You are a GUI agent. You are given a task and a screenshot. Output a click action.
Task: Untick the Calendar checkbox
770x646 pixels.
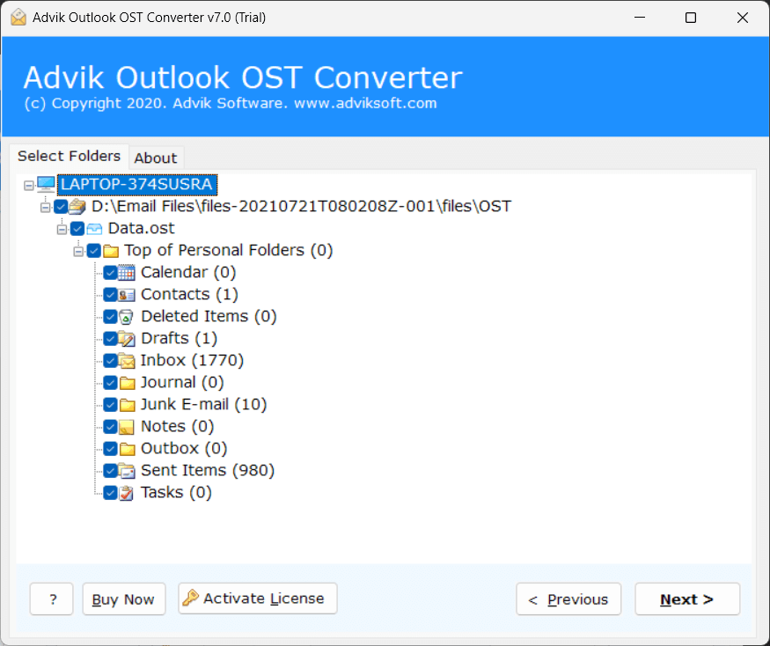110,273
